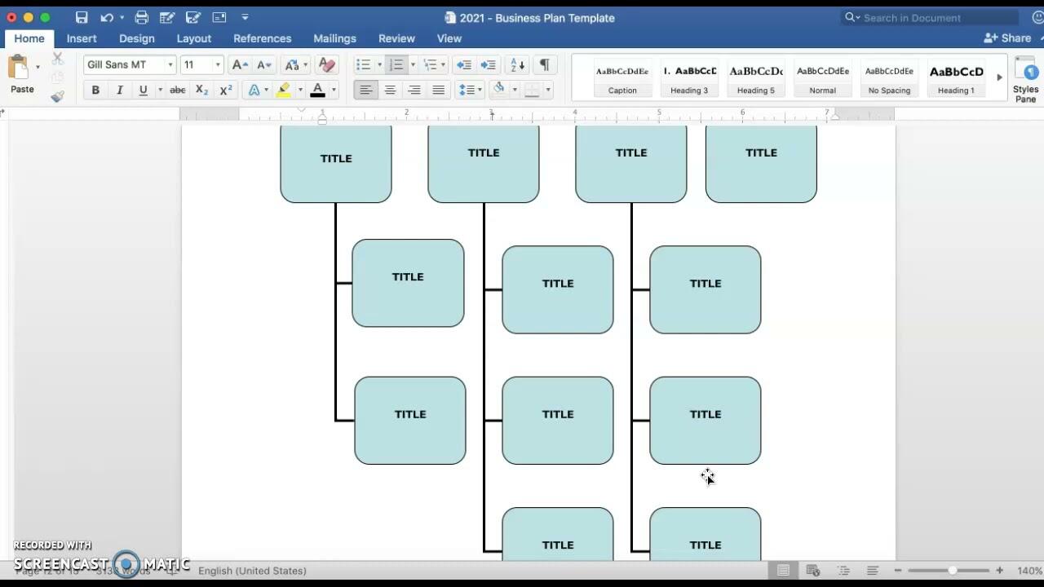The image size is (1044, 587).
Task: Toggle show paragraph marks
Action: (x=544, y=65)
